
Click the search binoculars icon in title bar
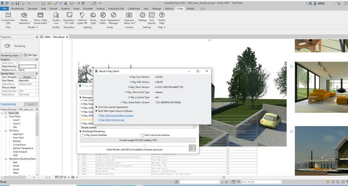click(310, 3)
